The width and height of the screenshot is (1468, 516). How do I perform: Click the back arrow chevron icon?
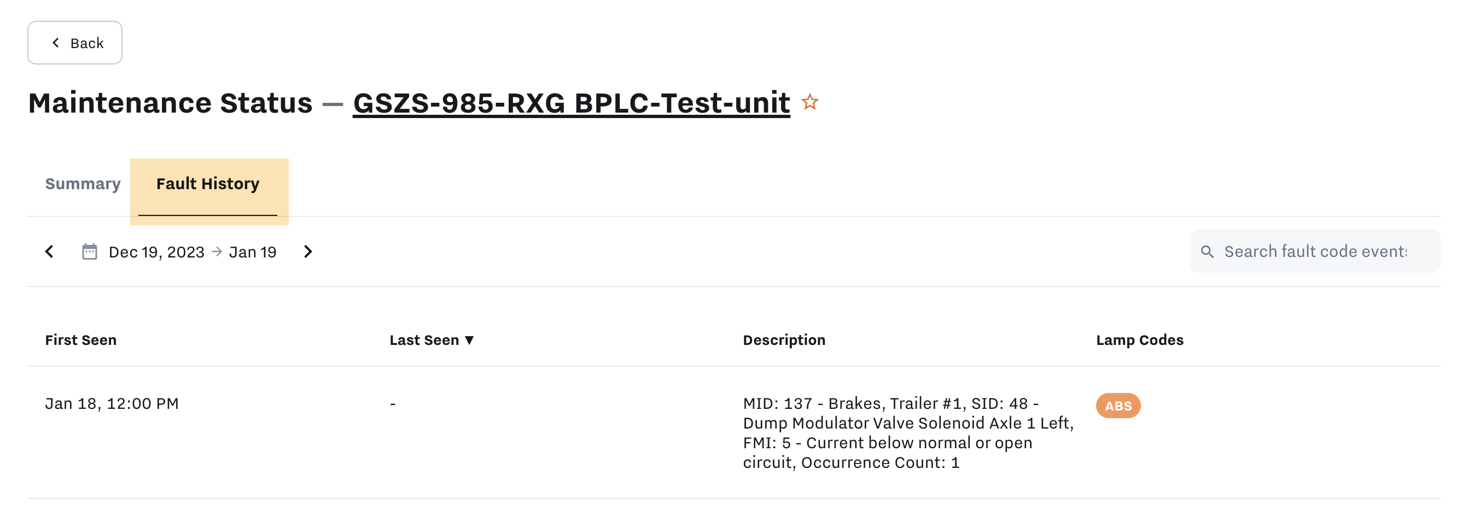(55, 43)
